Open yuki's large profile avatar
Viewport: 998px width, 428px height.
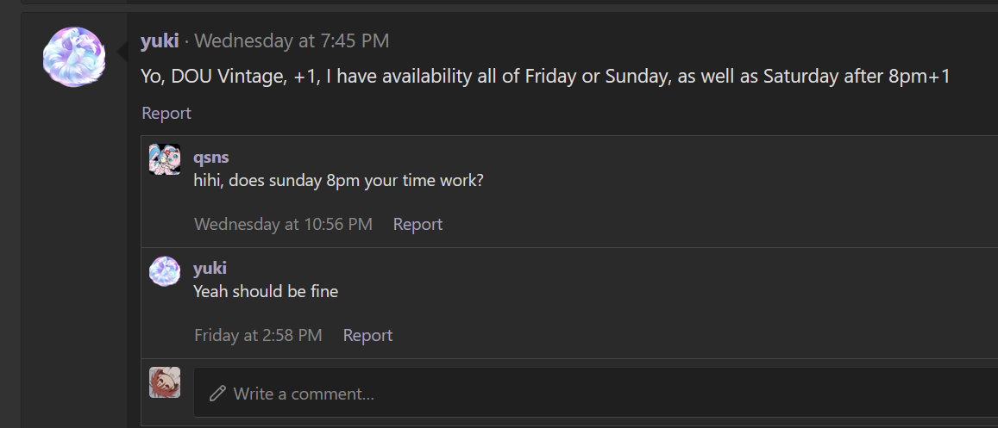(74, 57)
